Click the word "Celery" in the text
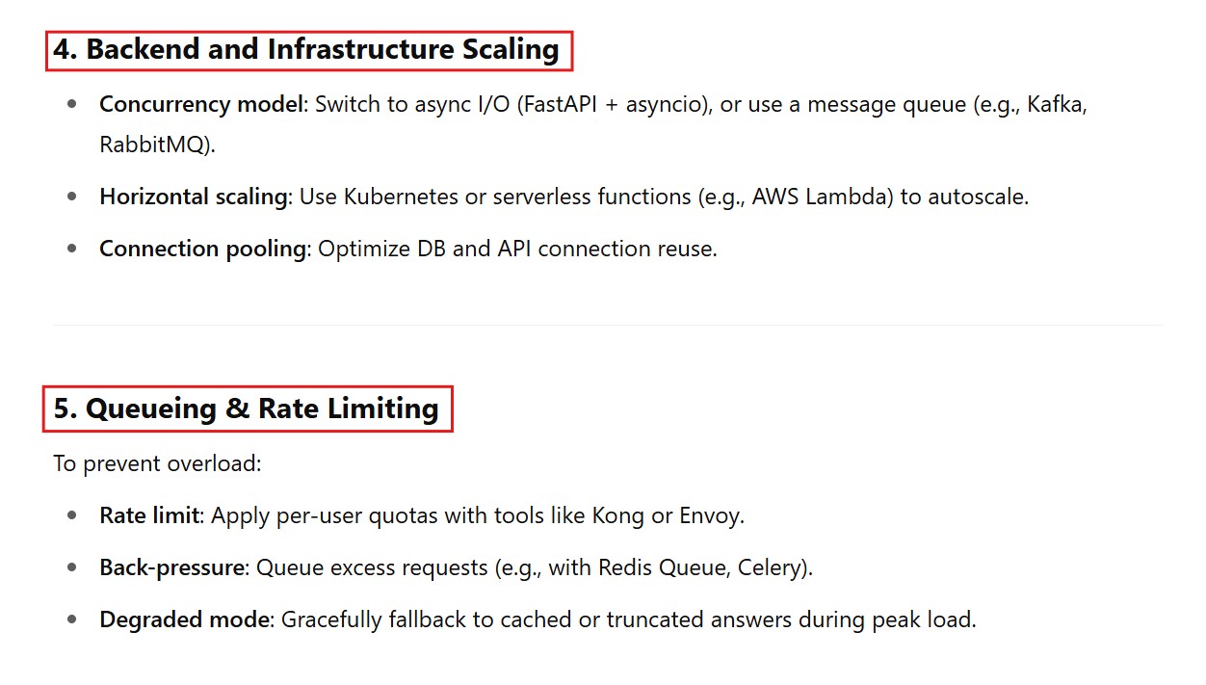1206x685 pixels. (771, 567)
